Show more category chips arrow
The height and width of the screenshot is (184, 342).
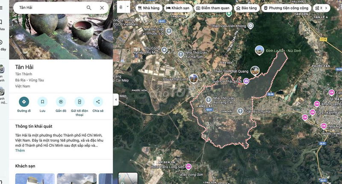point(326,8)
